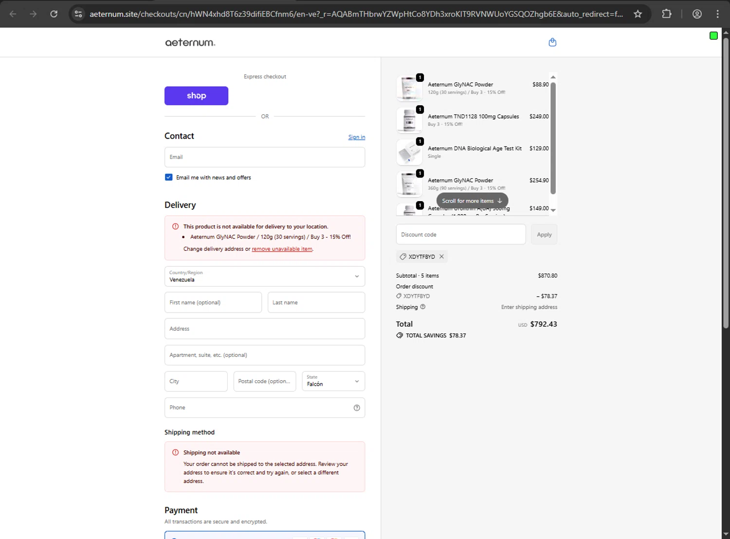
Task: Focus the City field
Action: 196,381
